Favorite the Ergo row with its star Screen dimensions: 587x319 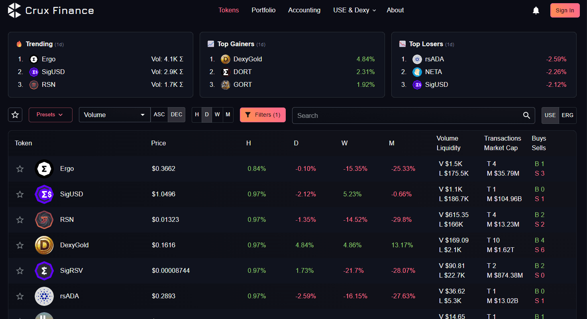point(20,168)
